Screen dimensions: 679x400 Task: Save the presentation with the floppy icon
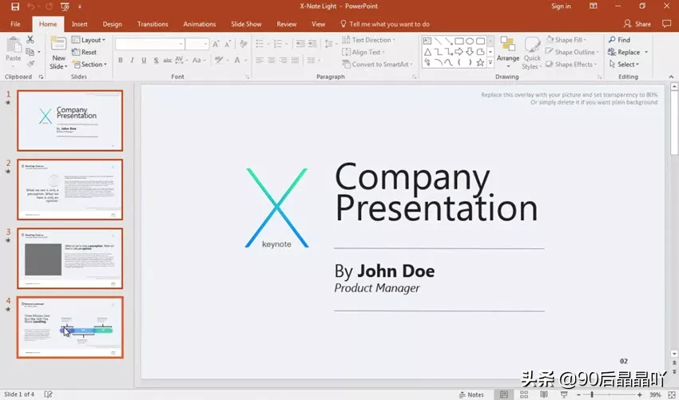15,6
